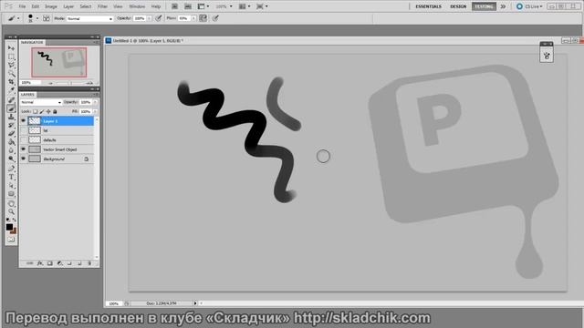The image size is (584, 328).
Task: Hide Layer 1 visibility eye
Action: point(24,121)
